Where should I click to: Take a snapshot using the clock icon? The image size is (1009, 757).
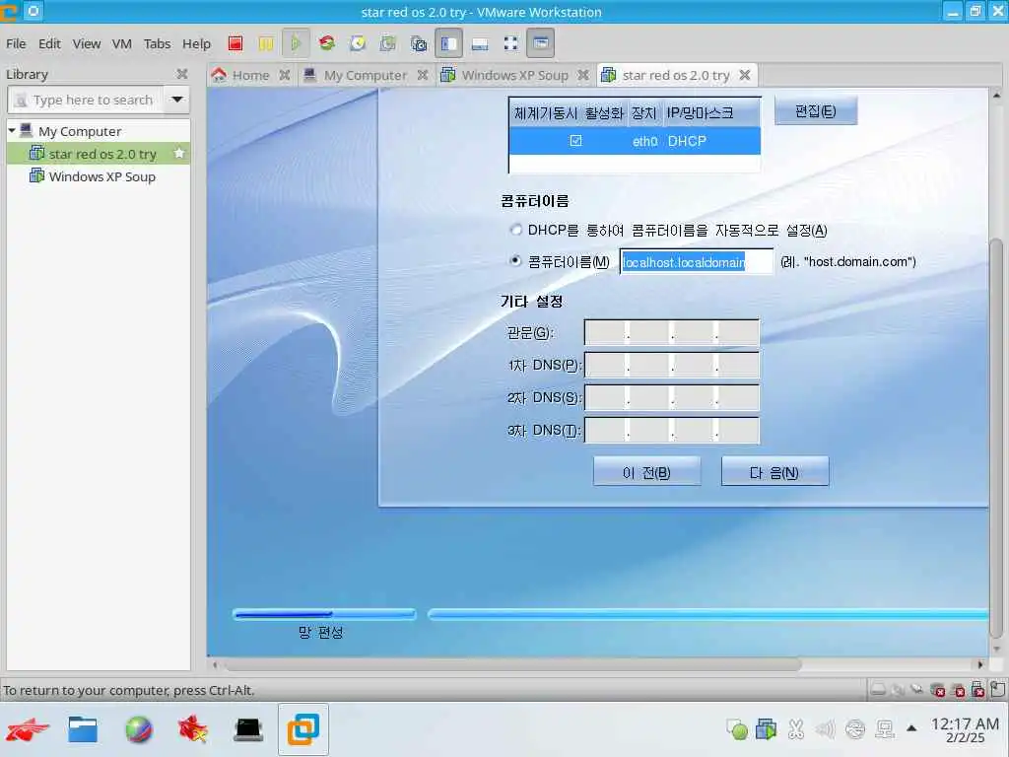[x=358, y=43]
